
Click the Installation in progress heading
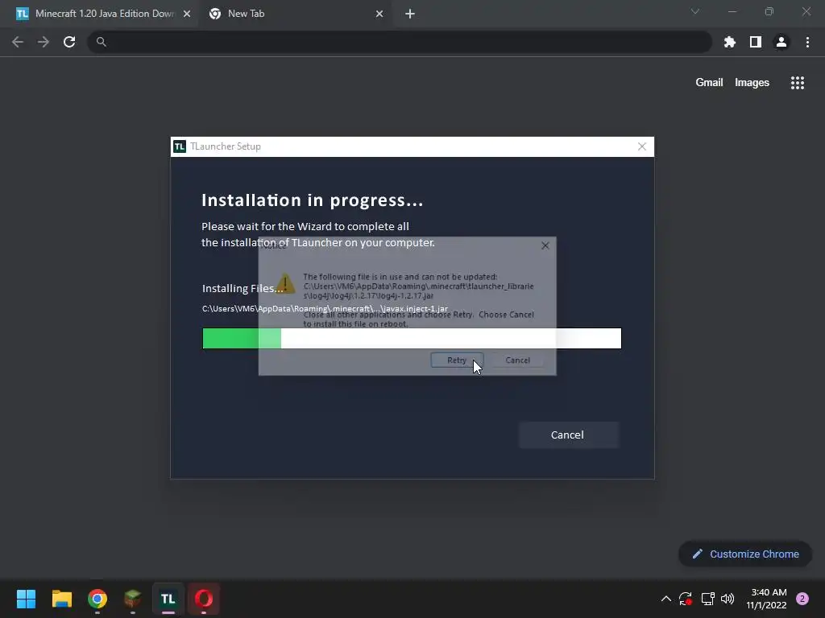click(x=312, y=200)
